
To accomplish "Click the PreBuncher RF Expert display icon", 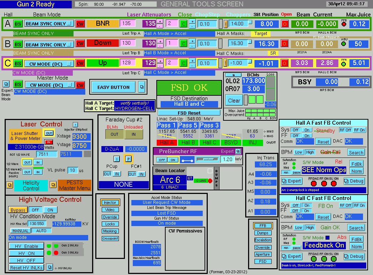I will (x=238, y=151).
